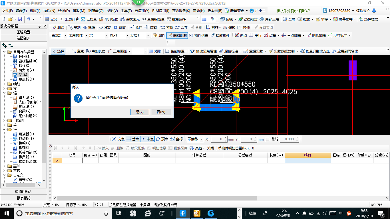Select the 复制 copy tool
390x219 pixels.
[x=75, y=28]
